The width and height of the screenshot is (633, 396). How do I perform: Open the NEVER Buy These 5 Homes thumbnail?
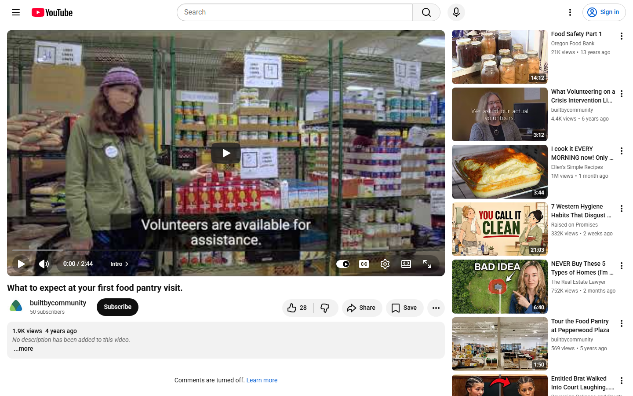tap(500, 286)
